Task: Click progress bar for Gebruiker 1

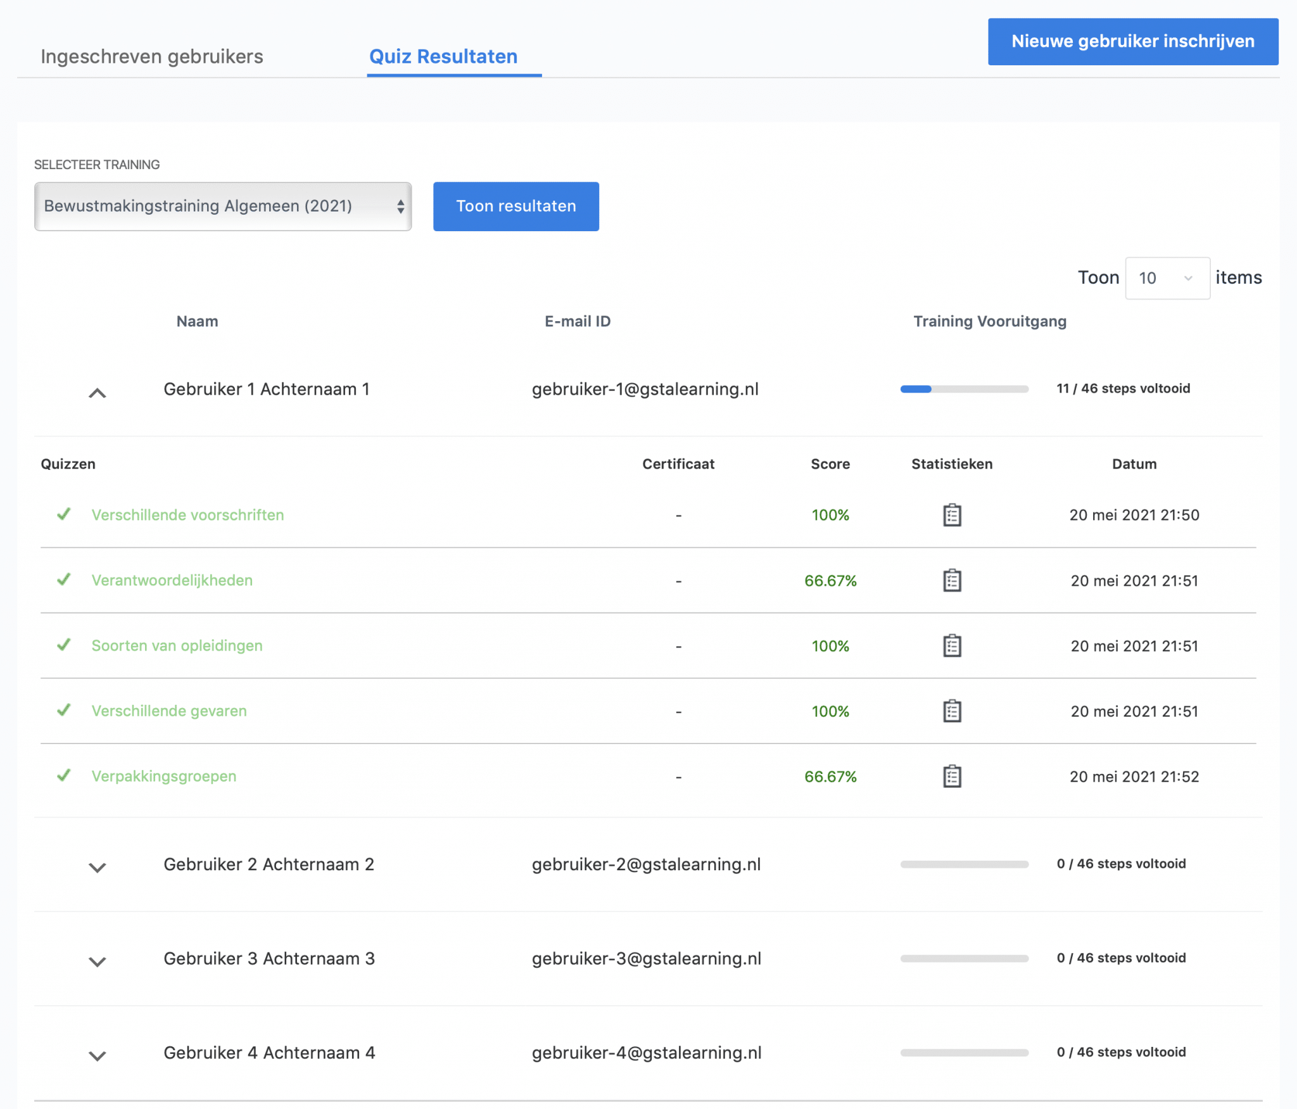Action: (965, 389)
